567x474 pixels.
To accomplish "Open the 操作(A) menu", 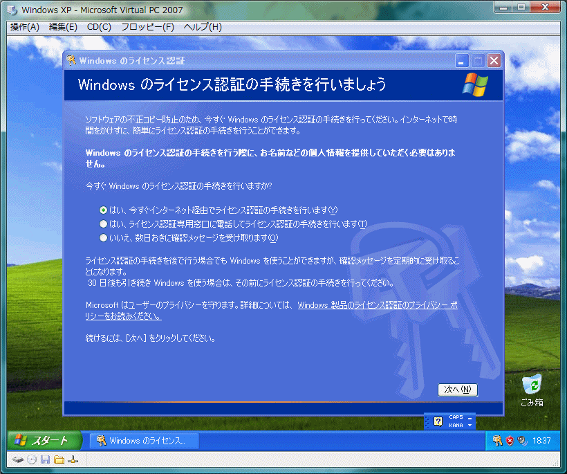I will pyautogui.click(x=25, y=27).
